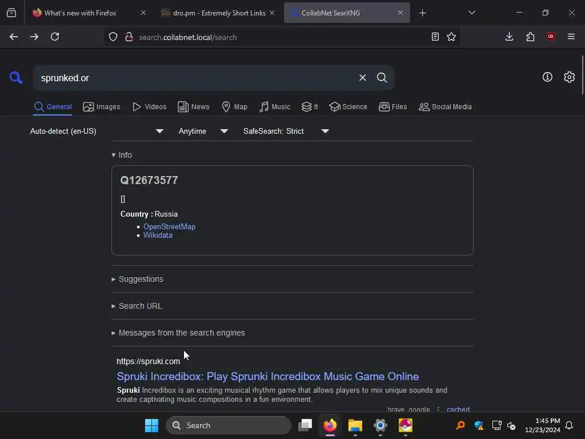Collapse the Info section
Image resolution: width=585 pixels, height=439 pixels.
(122, 155)
